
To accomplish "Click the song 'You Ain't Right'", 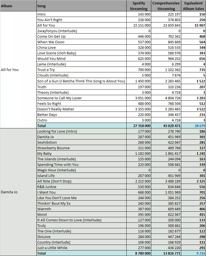I will 81,20.
